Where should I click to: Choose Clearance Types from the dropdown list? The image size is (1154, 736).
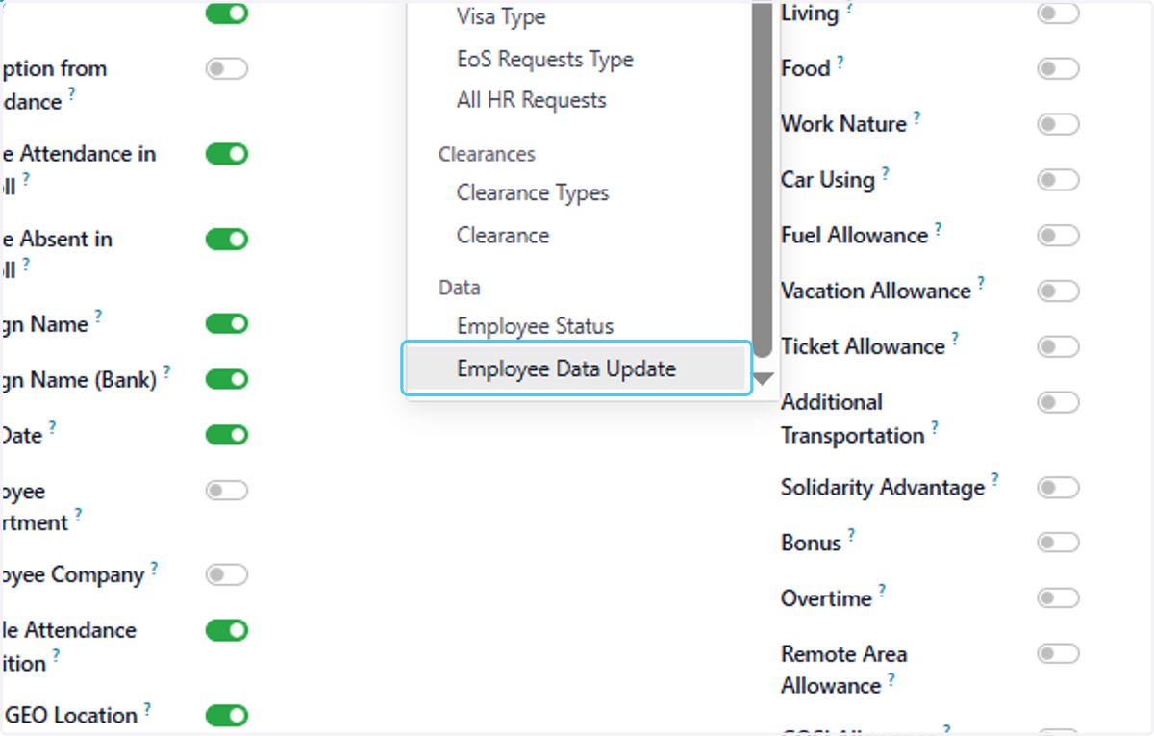click(533, 193)
